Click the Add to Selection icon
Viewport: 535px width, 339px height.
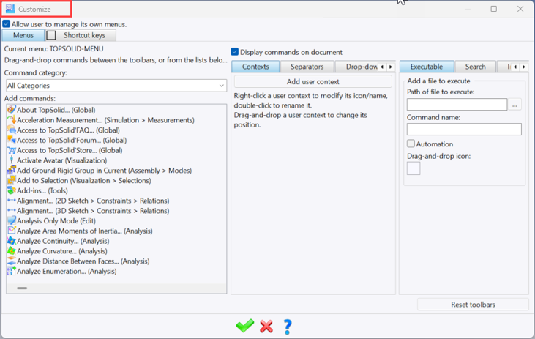pos(12,180)
